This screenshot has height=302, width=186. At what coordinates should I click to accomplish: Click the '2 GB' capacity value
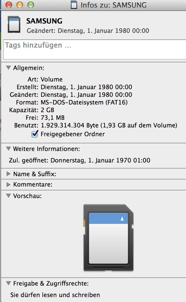point(47,110)
